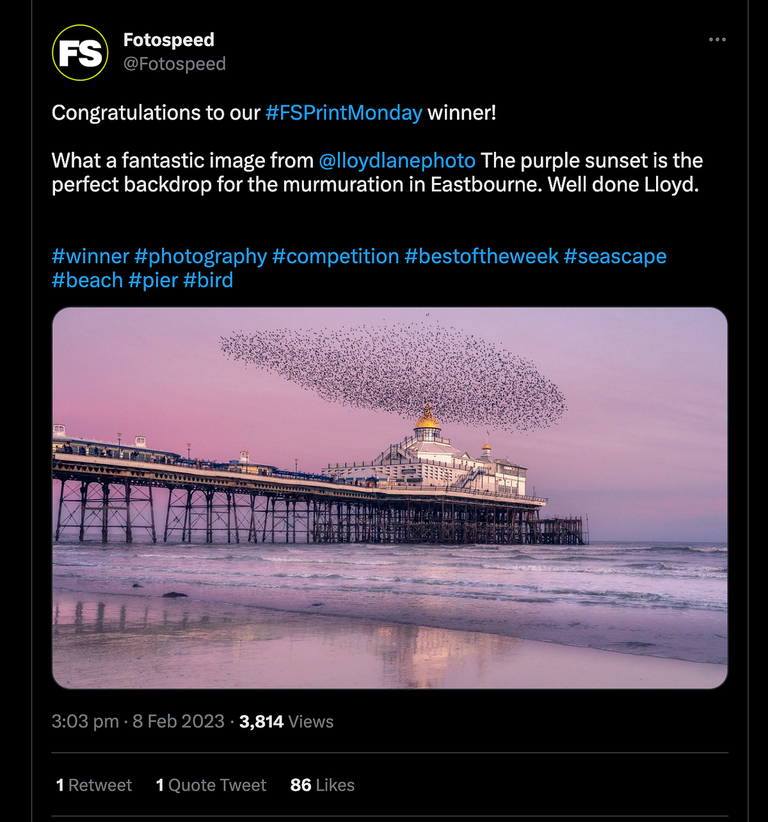Open the #winner hashtag
Screen dimensions: 768x822
[x=90, y=256]
